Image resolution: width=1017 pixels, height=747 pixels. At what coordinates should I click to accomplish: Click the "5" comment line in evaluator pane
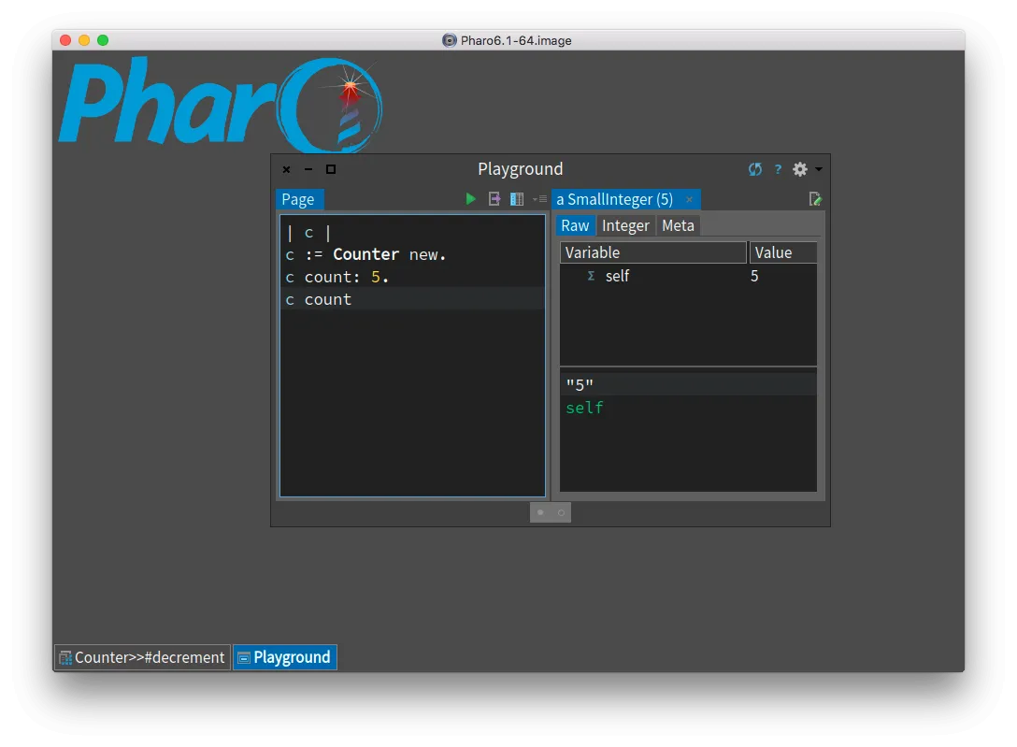click(x=688, y=384)
